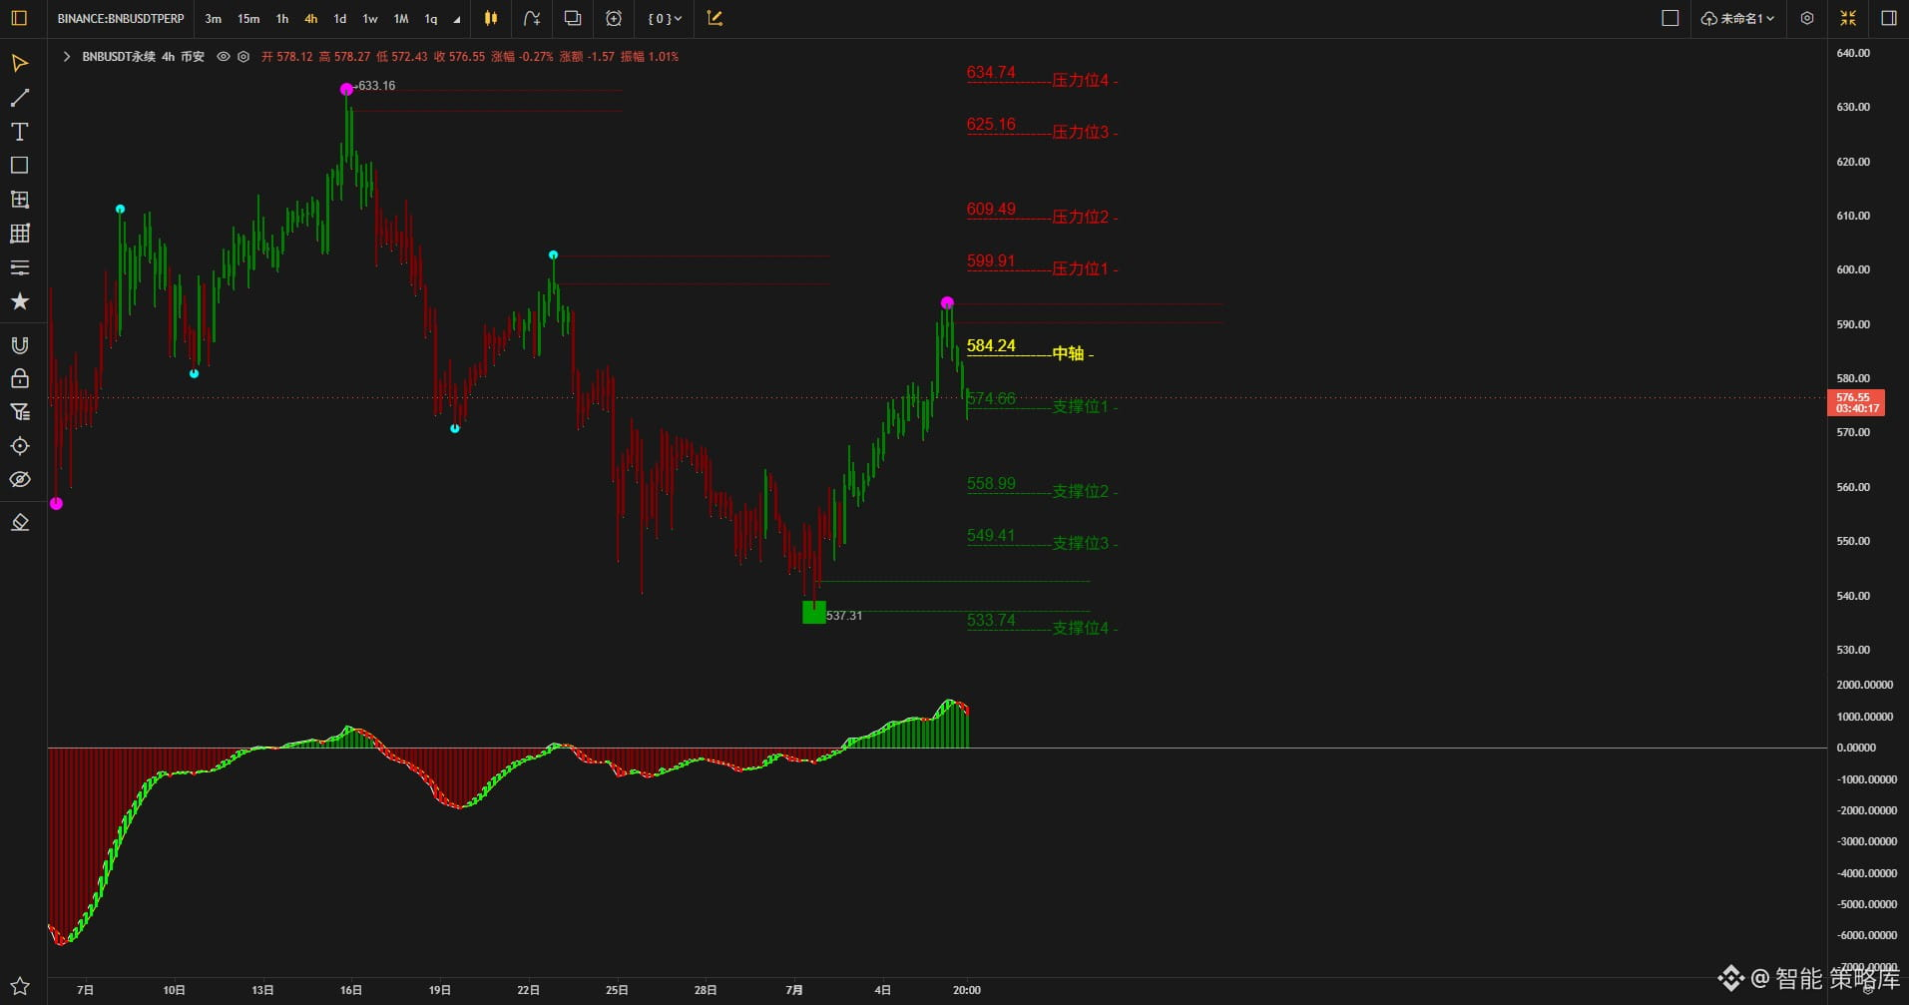The height and width of the screenshot is (1005, 1909).
Task: Hide all drawings with sidebar eye icon
Action: [x=19, y=480]
